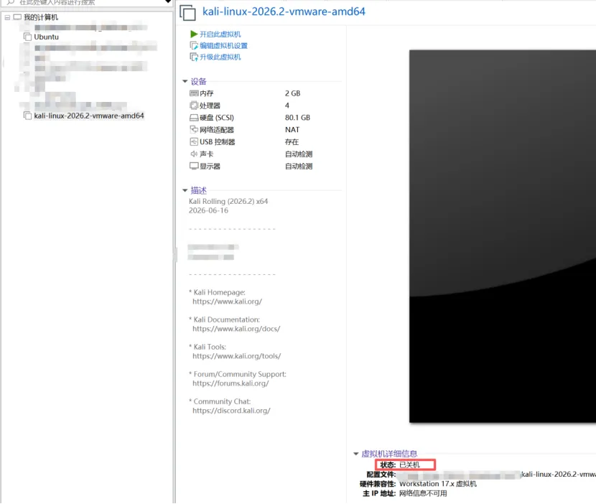Click the 自动检测 value for 声卡
Screen dimensions: 596x504
(299, 154)
